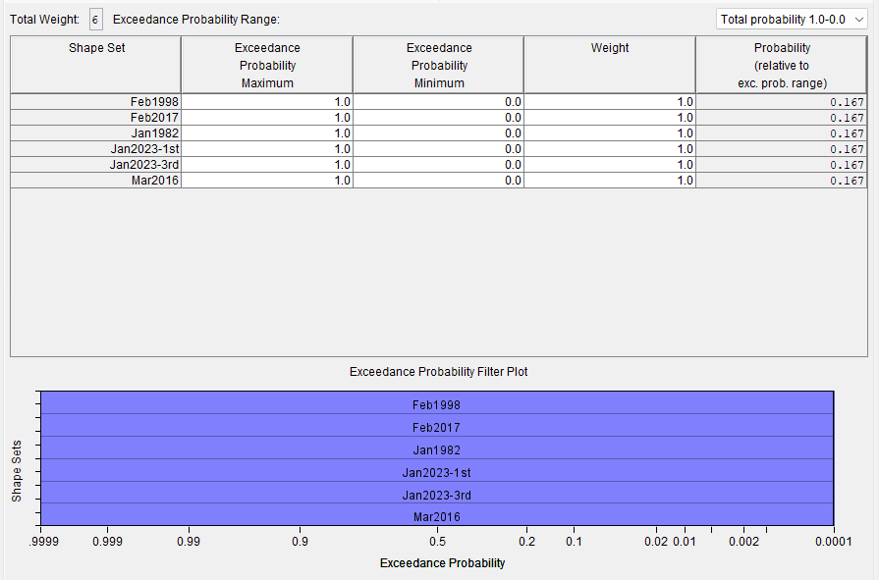Click the Exceedance Probability Maximum column header
The image size is (879, 580).
pos(267,65)
